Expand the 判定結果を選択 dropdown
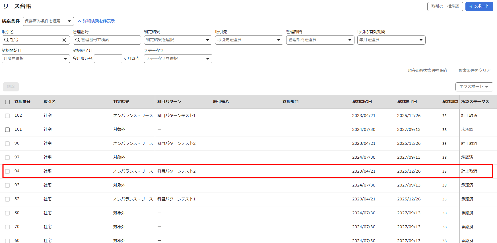This screenshot has height=243, width=497. 178,40
